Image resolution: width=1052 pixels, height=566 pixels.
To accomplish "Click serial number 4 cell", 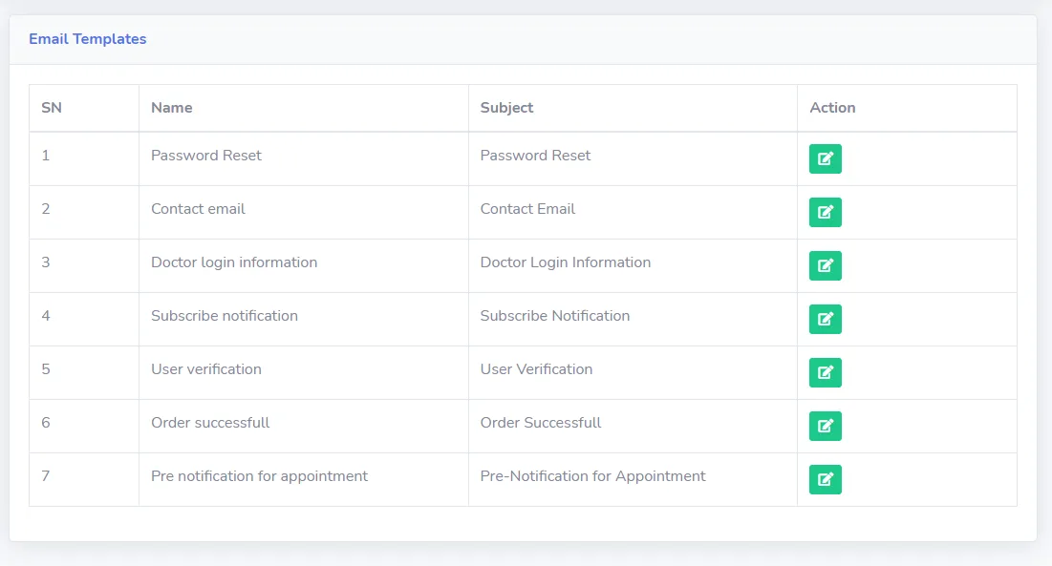I will [x=84, y=320].
